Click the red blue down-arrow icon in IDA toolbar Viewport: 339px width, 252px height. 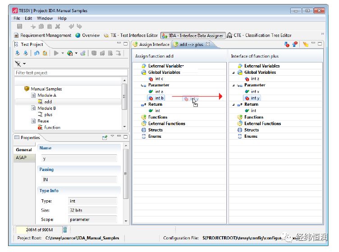[287, 45]
